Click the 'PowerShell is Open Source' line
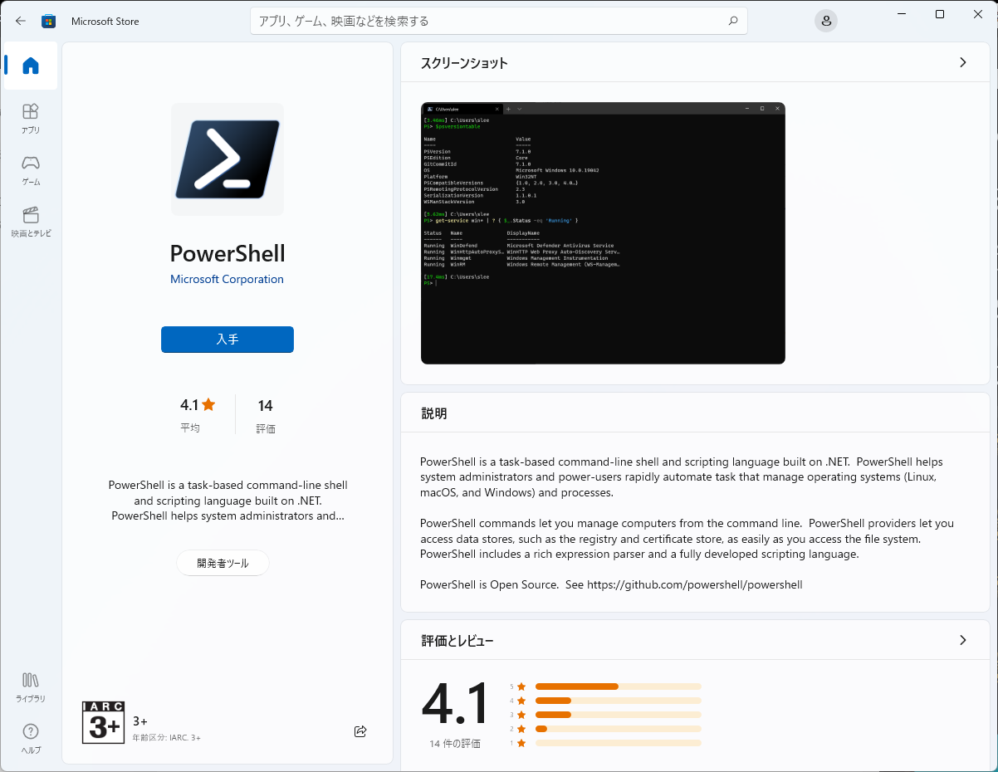The height and width of the screenshot is (772, 998). point(611,584)
